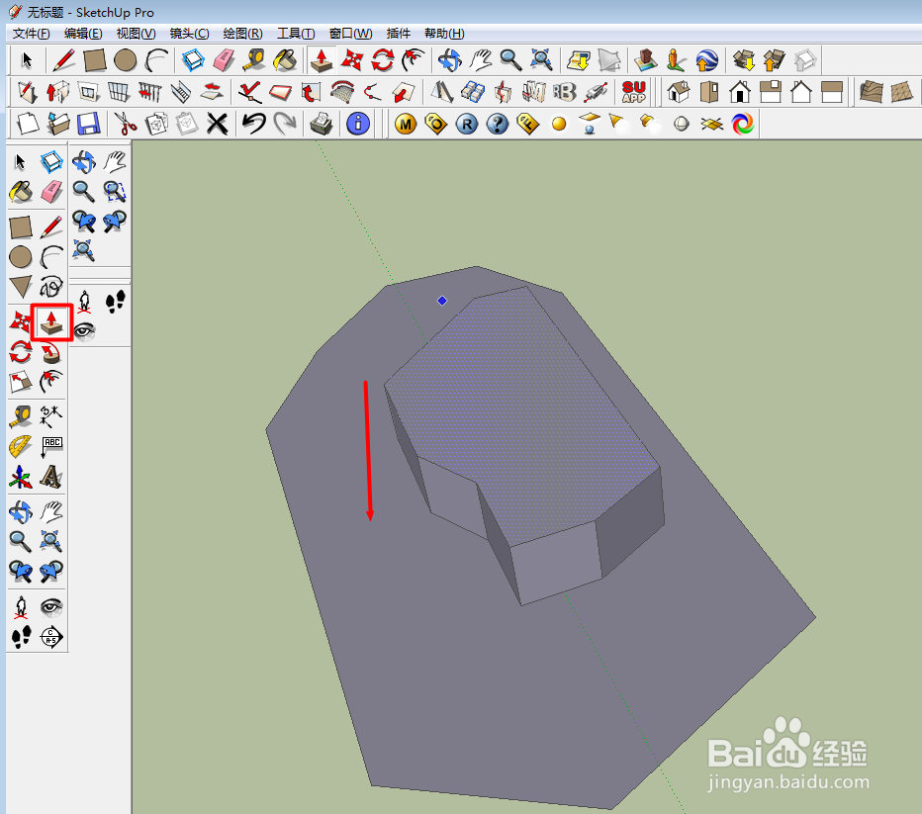Open the 镜头(C) menu
Screen dimensions: 922x814
point(189,34)
